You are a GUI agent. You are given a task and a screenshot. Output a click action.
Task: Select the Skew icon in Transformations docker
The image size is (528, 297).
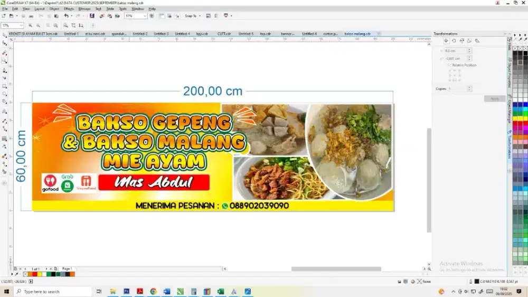(477, 41)
